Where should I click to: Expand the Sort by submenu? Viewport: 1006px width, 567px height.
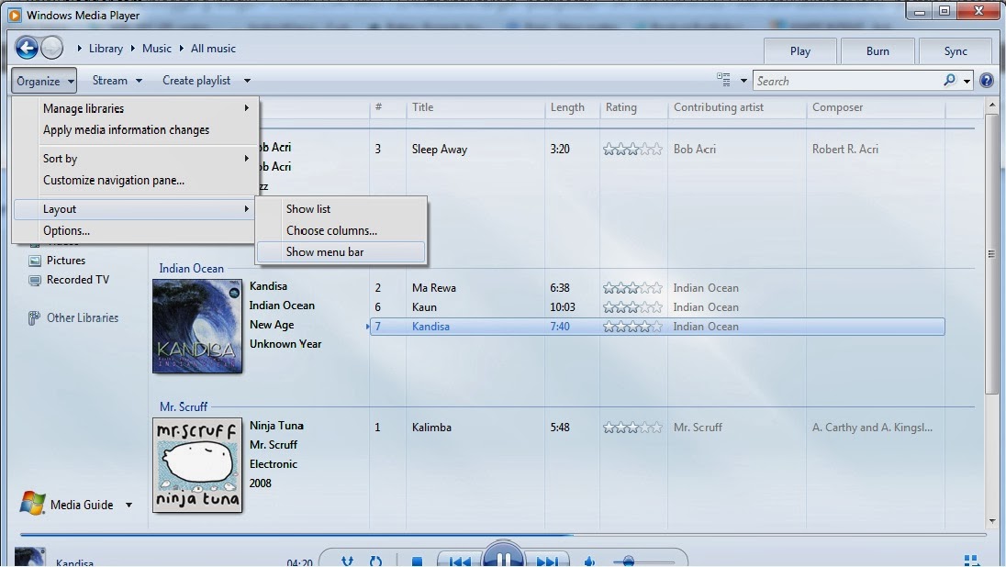[x=135, y=159]
